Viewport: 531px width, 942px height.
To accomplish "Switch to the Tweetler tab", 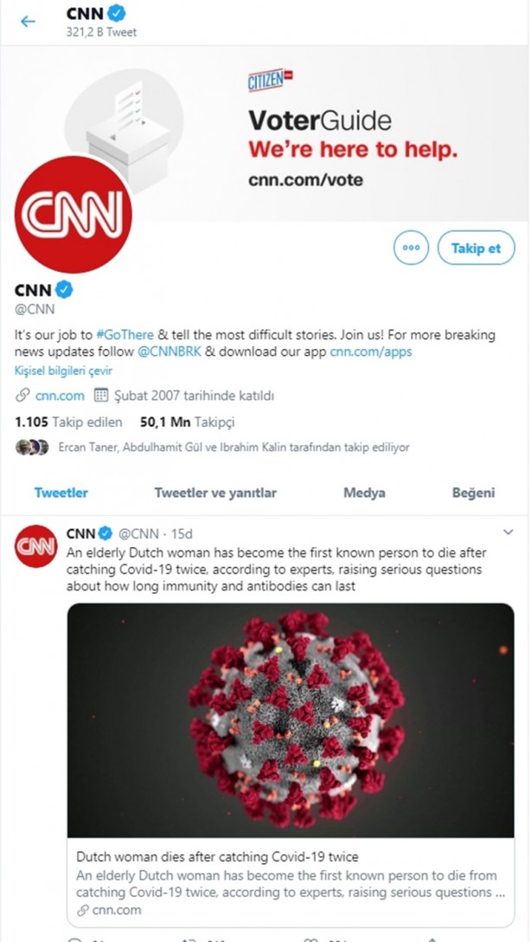I will pyautogui.click(x=61, y=493).
